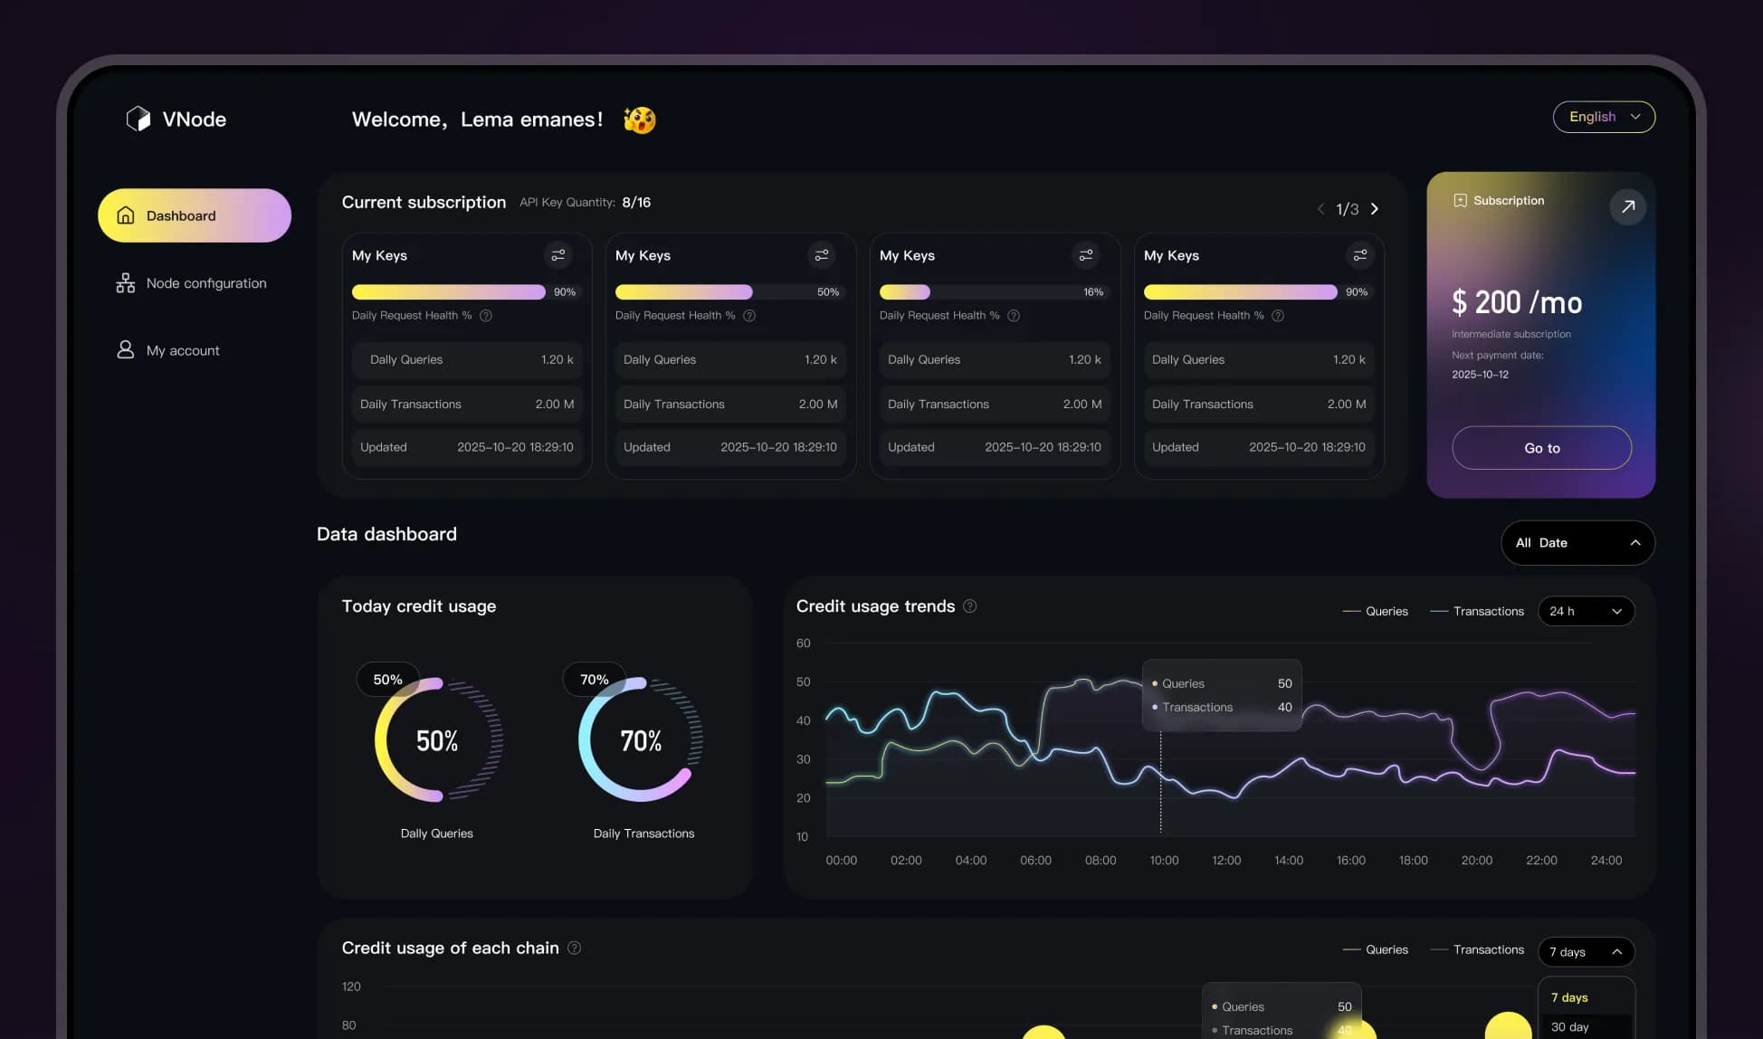Click the 90% Daily Request Health progress bar

[448, 291]
